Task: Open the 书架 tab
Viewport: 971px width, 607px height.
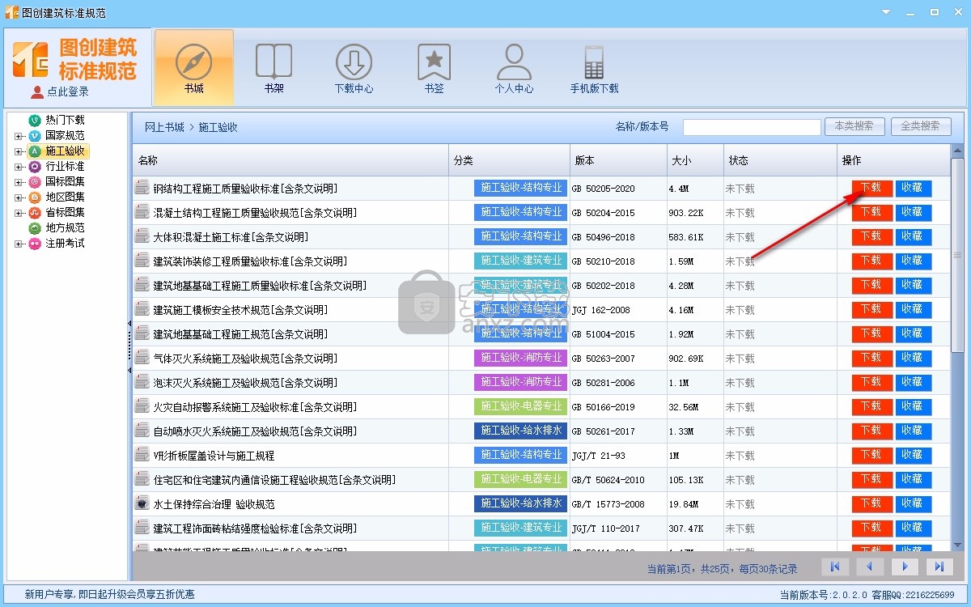Action: [273, 68]
